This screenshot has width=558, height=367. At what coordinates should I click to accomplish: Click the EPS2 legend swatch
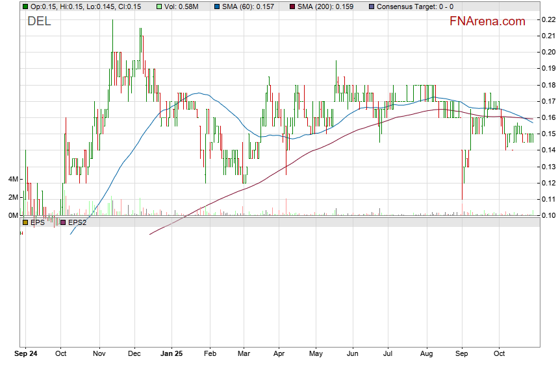pos(63,222)
